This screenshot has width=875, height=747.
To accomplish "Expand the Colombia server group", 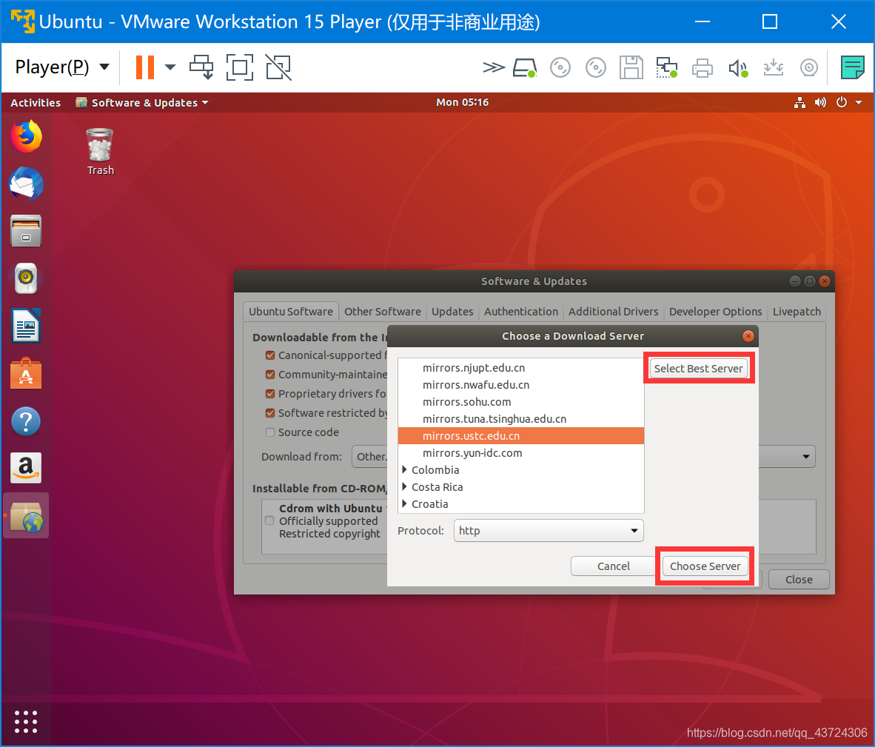I will [x=405, y=469].
